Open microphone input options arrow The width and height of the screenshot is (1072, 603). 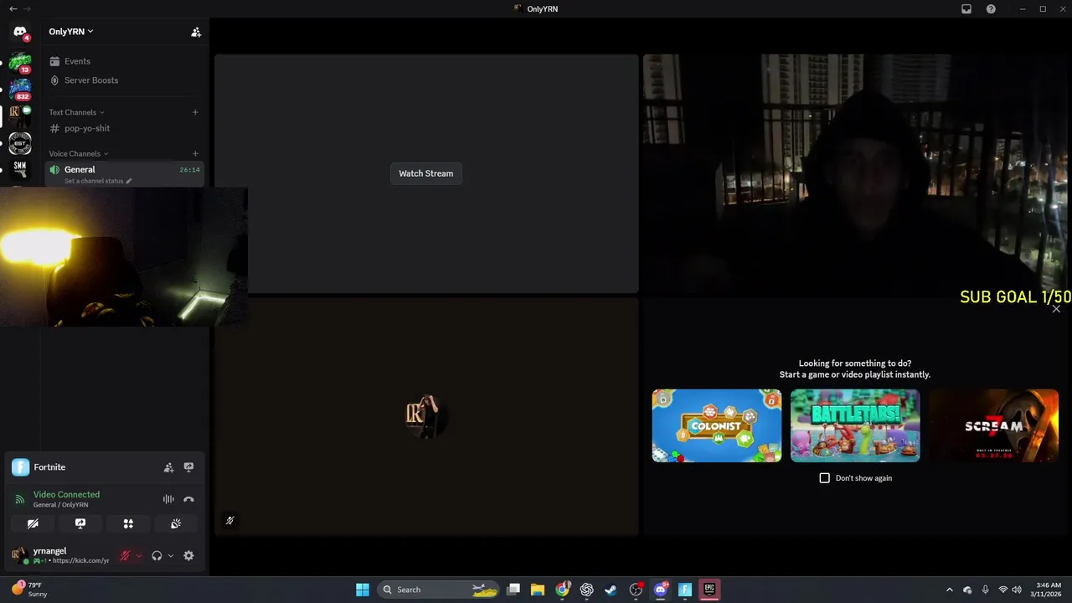pos(139,556)
